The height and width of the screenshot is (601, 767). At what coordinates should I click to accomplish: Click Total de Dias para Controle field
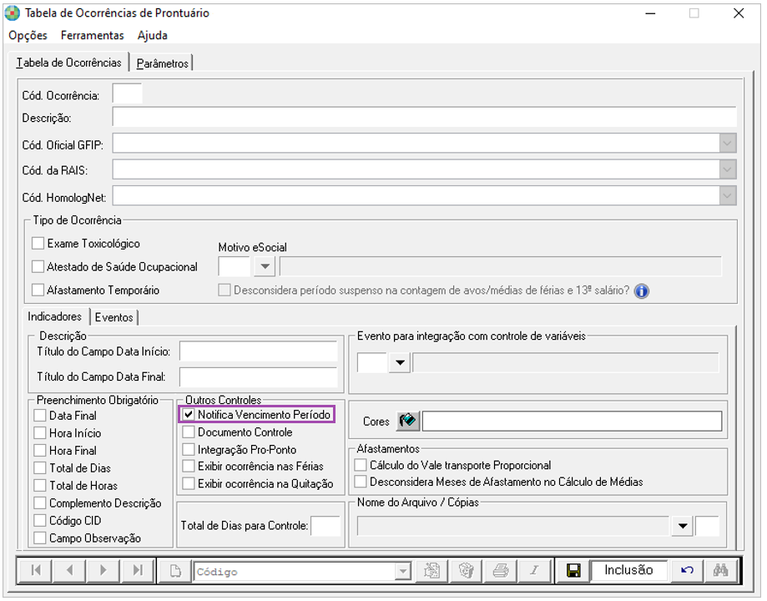325,526
